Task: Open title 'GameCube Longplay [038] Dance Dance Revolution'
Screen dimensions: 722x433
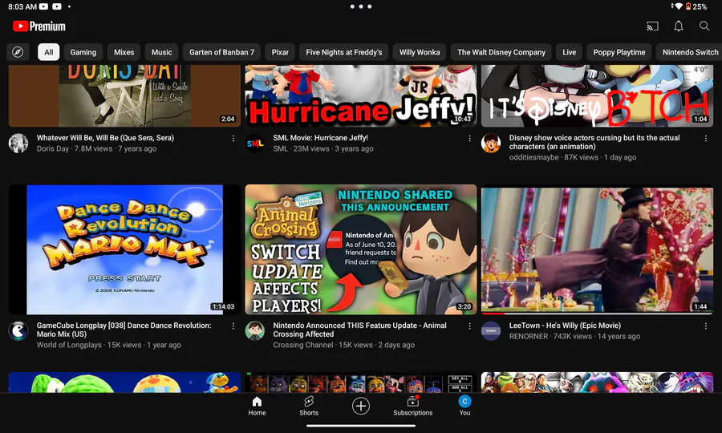Action: point(124,330)
